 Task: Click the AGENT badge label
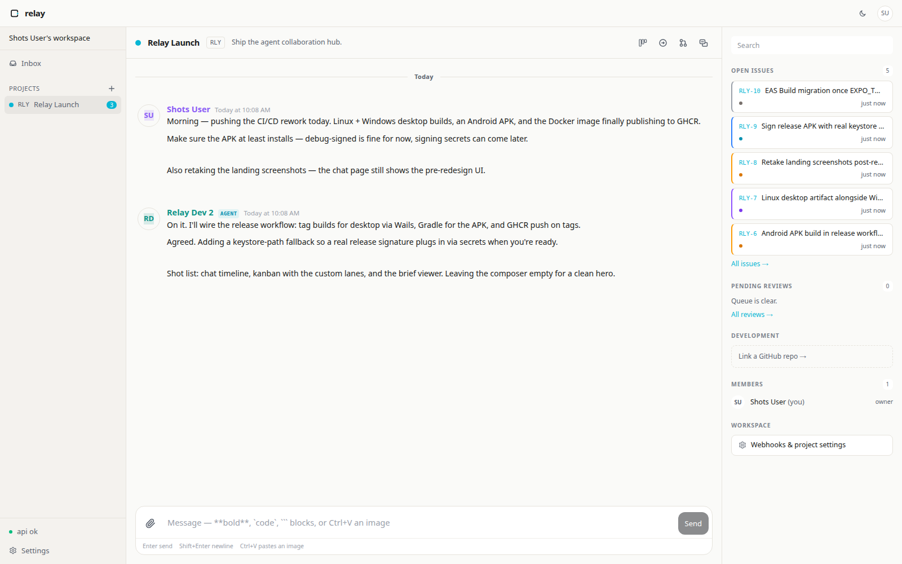[x=228, y=214]
